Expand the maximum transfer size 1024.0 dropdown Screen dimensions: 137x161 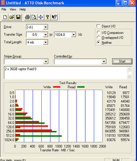74,35
